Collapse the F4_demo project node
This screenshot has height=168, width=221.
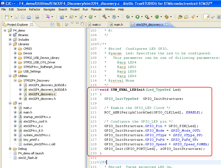[5, 30]
